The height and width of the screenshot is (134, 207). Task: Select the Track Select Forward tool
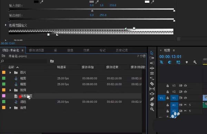pyautogui.click(x=152, y=58)
